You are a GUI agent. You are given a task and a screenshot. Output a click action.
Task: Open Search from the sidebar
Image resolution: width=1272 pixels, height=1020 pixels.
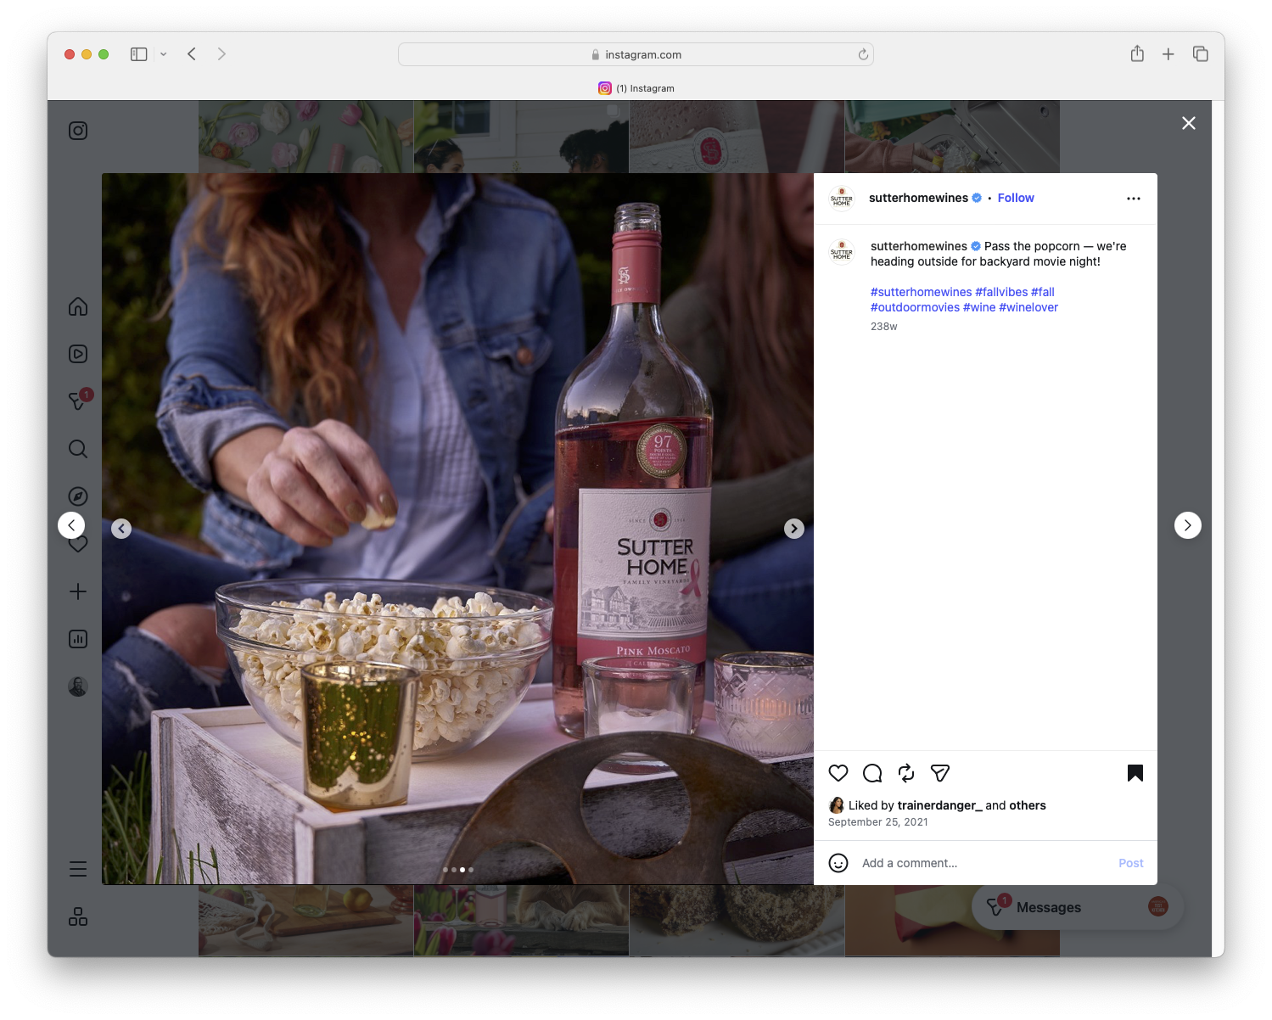(x=77, y=449)
